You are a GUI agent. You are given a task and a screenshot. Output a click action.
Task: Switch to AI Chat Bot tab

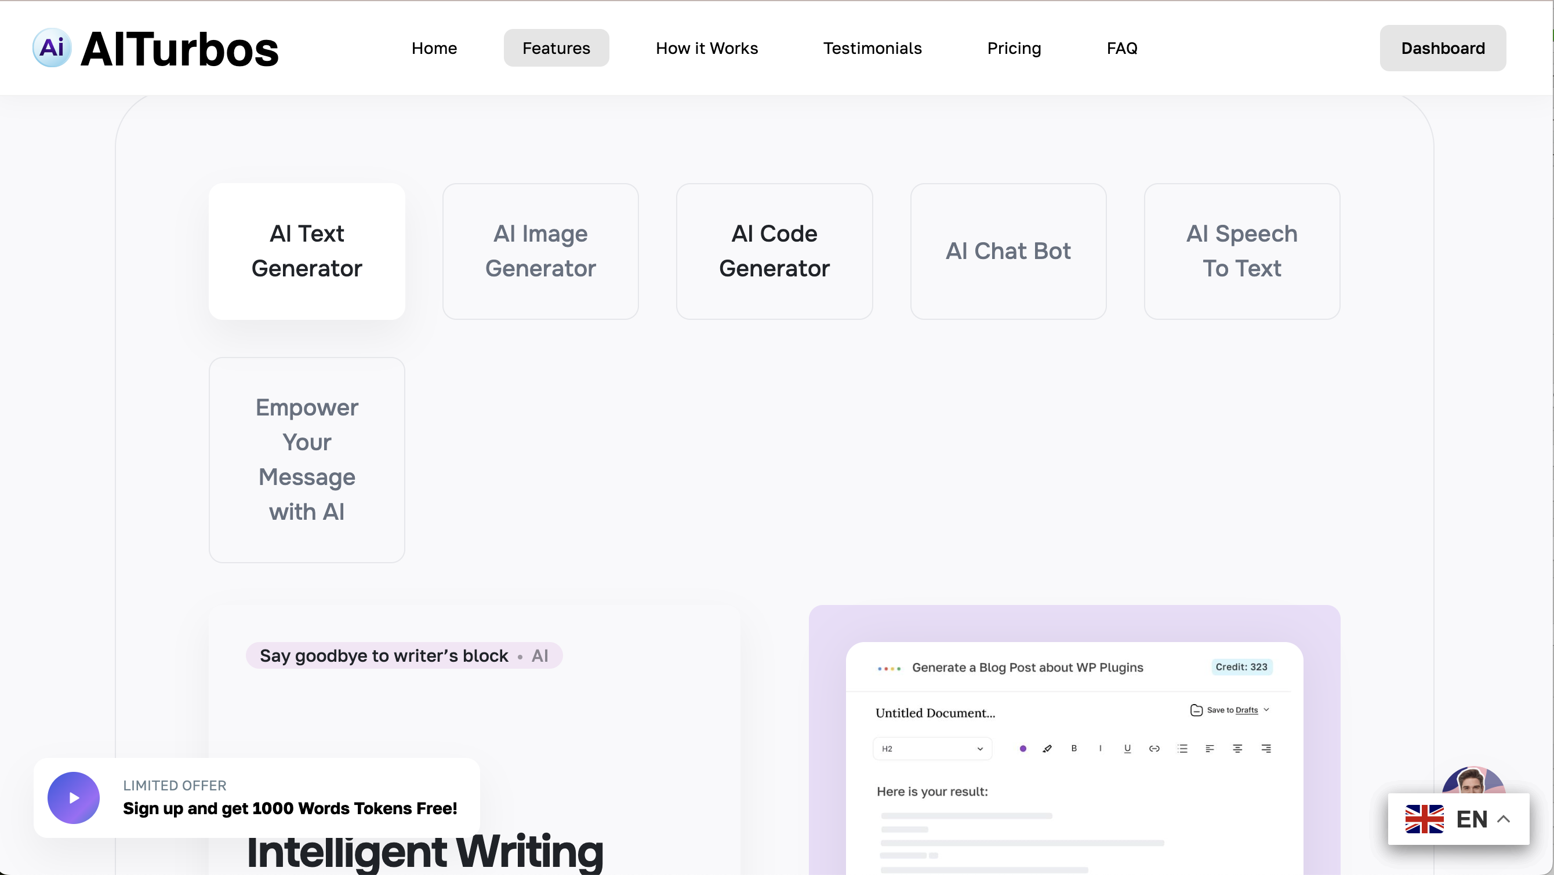(1007, 251)
